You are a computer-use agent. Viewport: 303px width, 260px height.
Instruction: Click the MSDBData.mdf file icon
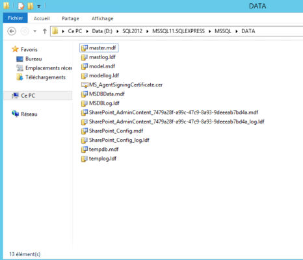(85, 94)
